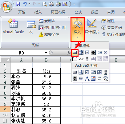Open the 审阅 ribbon tab
The height and width of the screenshot is (124, 125).
click(111, 12)
